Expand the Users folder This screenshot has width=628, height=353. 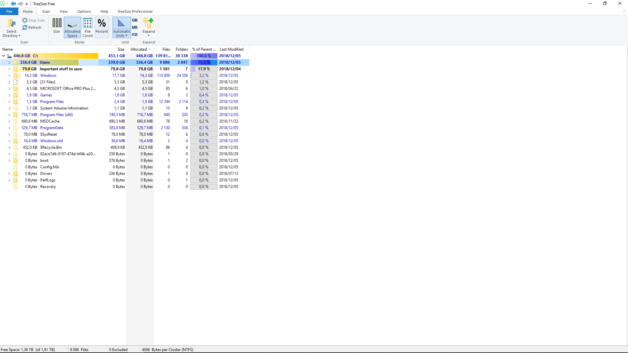(x=9, y=62)
